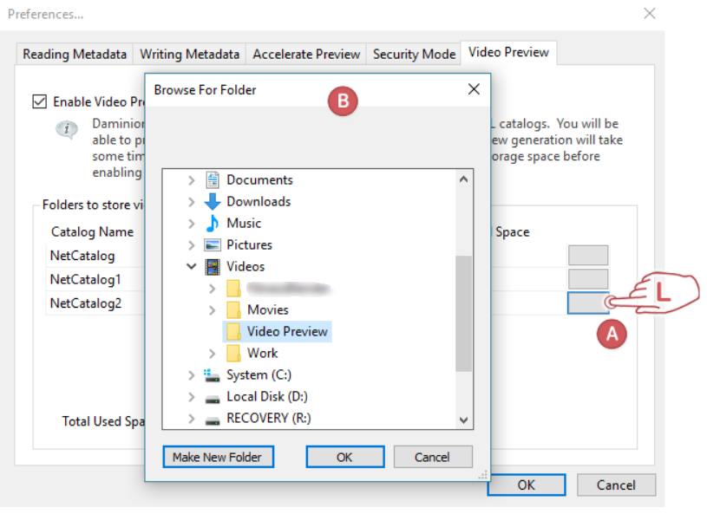The height and width of the screenshot is (514, 707).
Task: Open the Security Mode tab
Action: tap(414, 54)
